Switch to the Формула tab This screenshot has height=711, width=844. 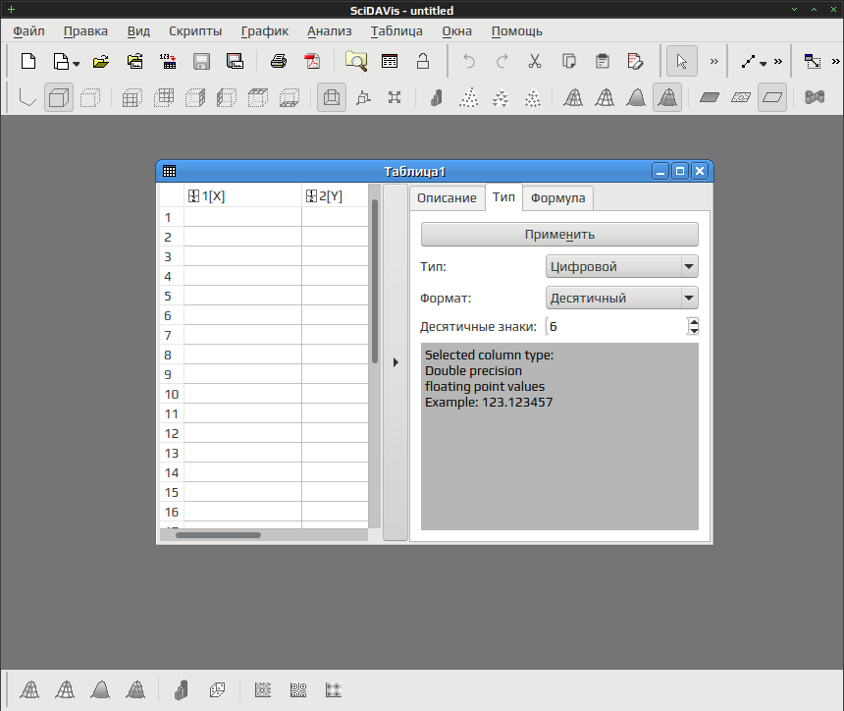point(557,198)
